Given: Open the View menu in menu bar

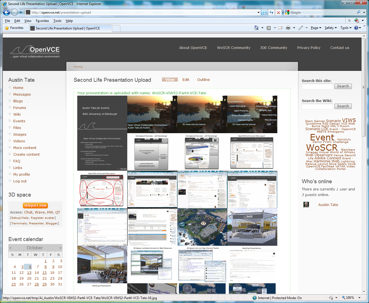Looking at the screenshot, I should [x=28, y=21].
